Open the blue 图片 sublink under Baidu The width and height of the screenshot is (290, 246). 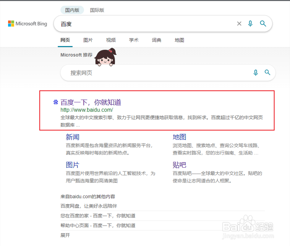pyautogui.click(x=72, y=165)
